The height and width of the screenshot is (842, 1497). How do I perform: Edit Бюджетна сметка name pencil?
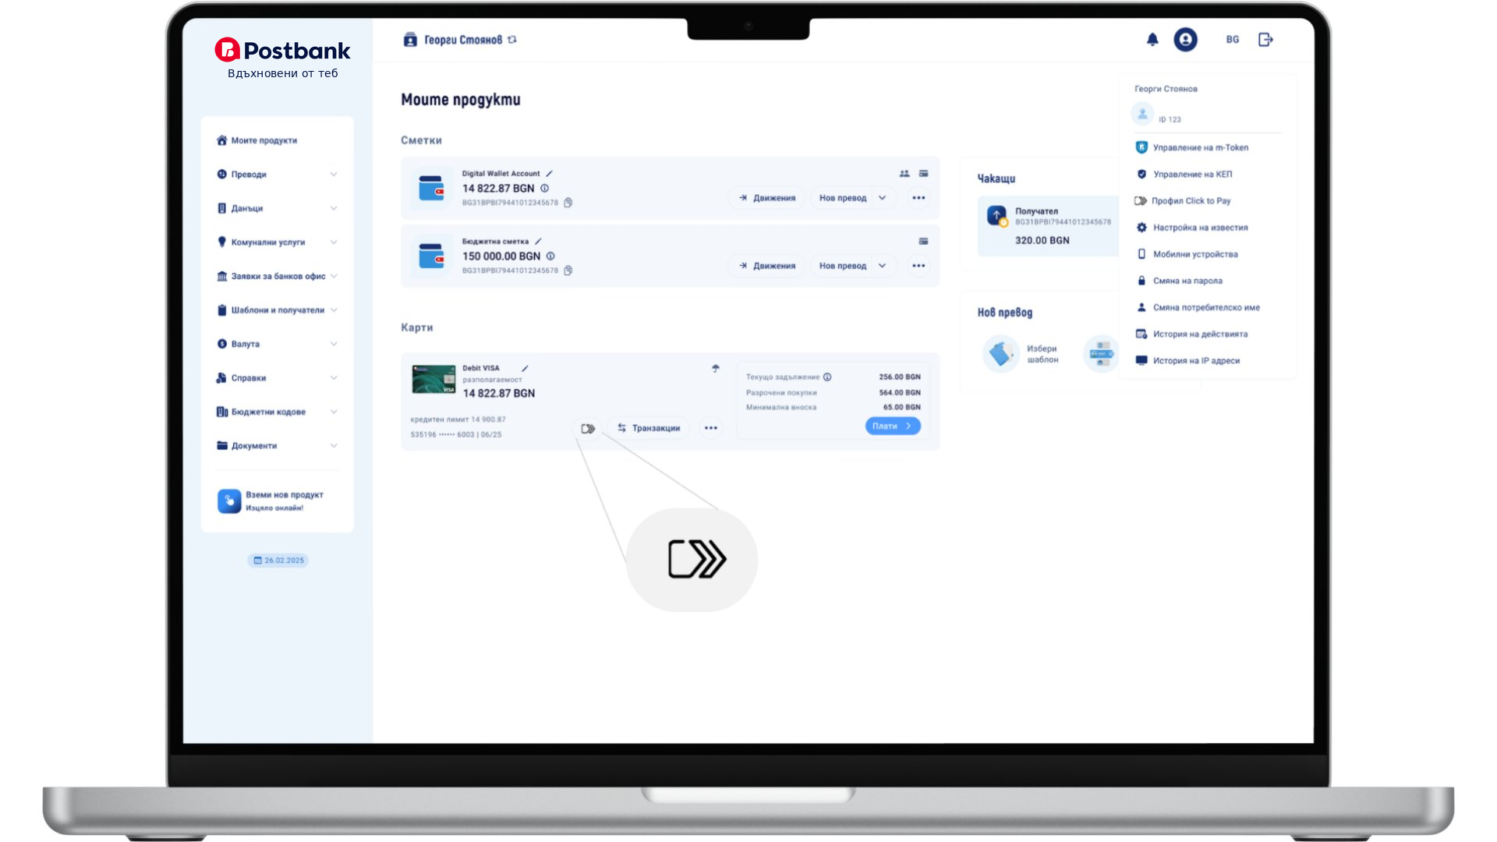[538, 242]
